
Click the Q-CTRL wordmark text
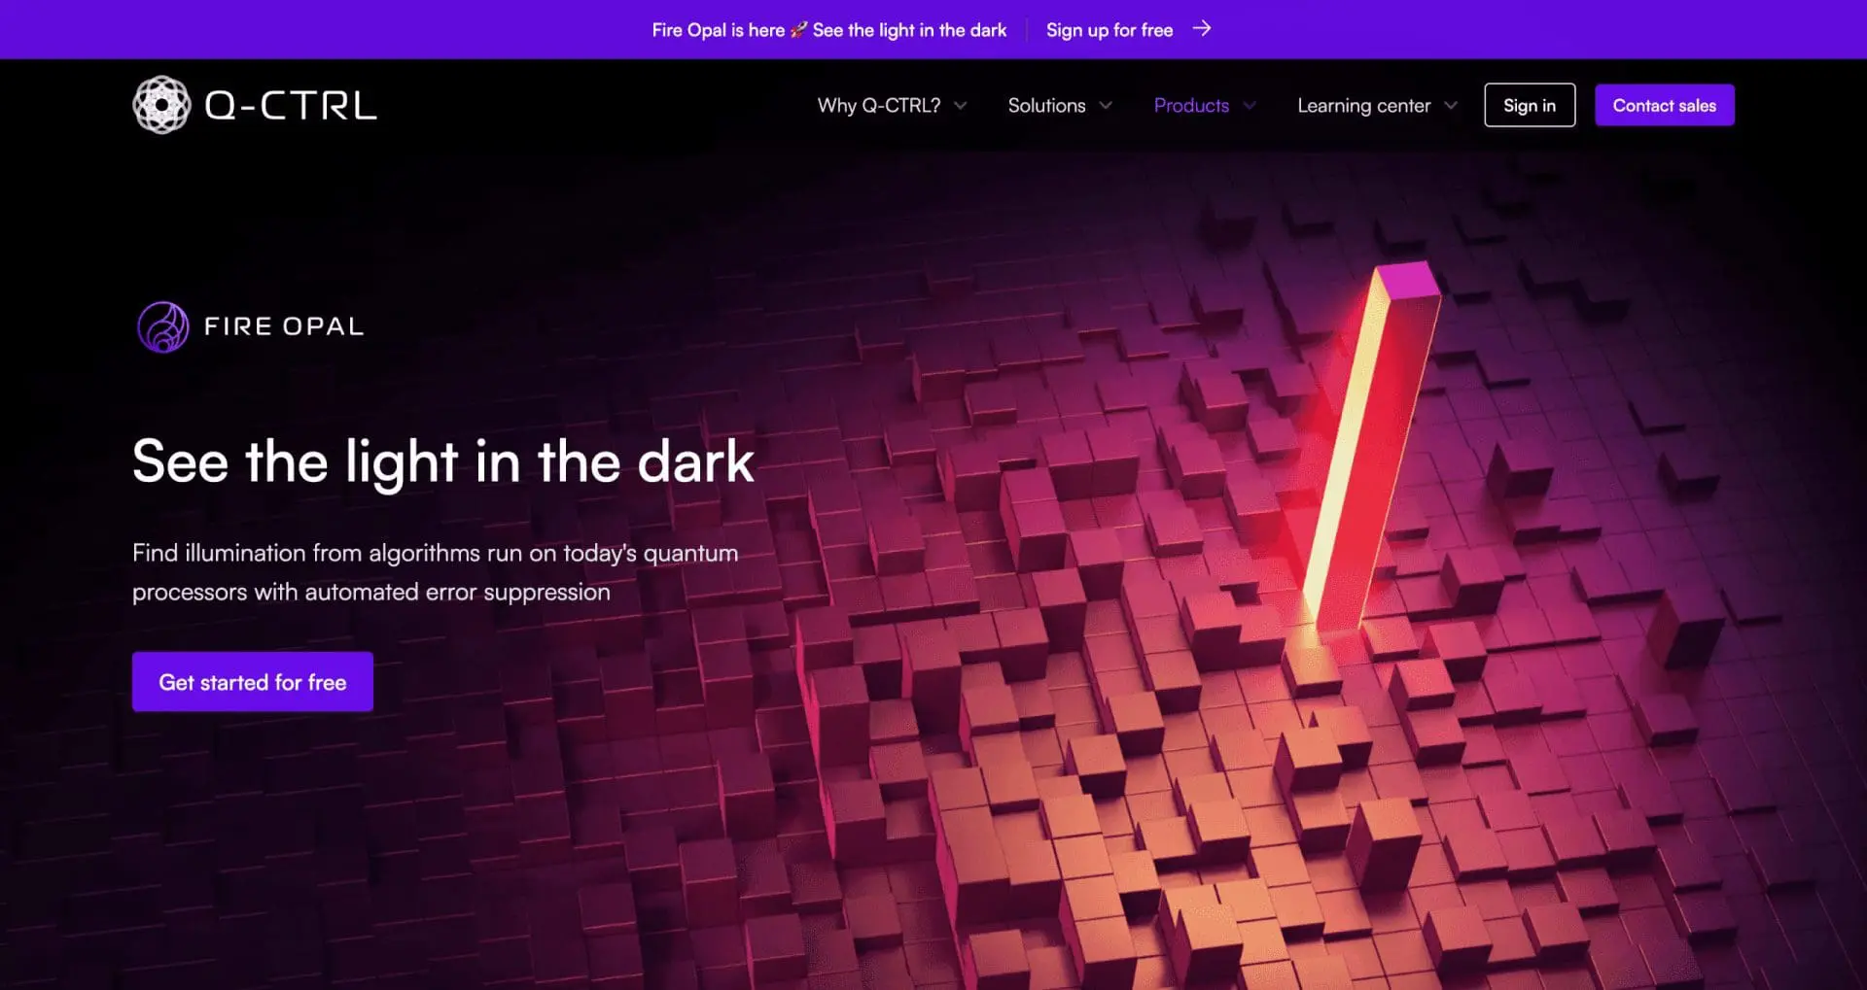(290, 106)
